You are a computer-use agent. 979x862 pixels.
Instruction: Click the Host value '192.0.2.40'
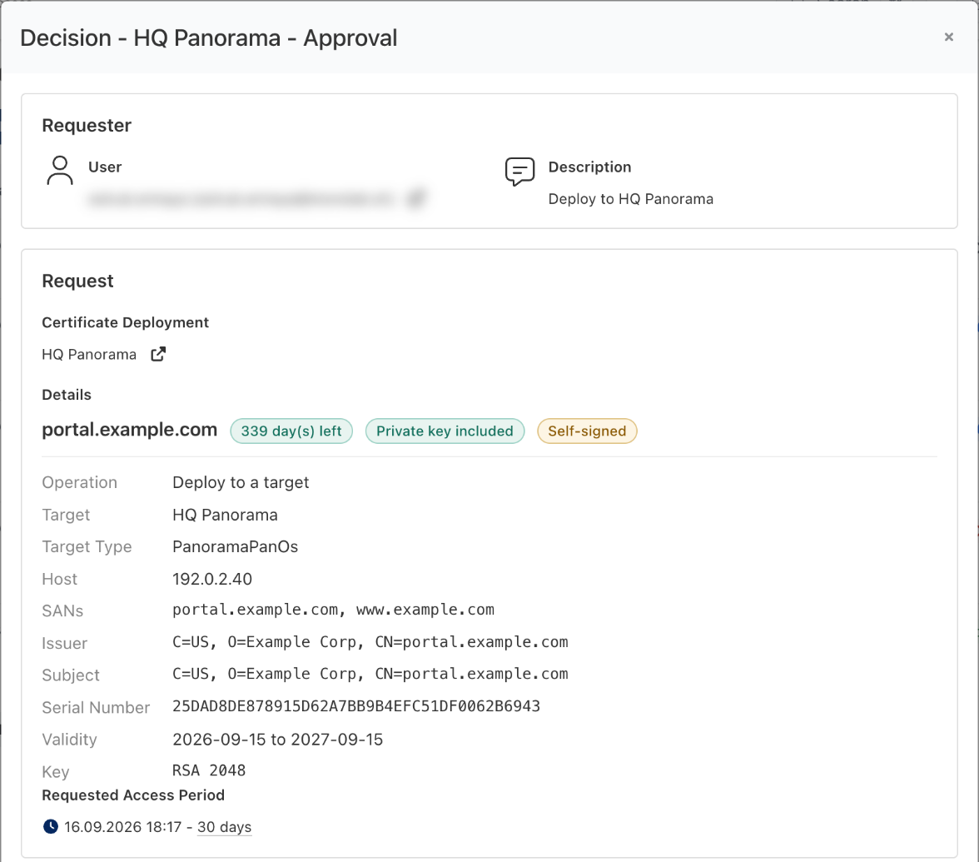click(x=212, y=579)
